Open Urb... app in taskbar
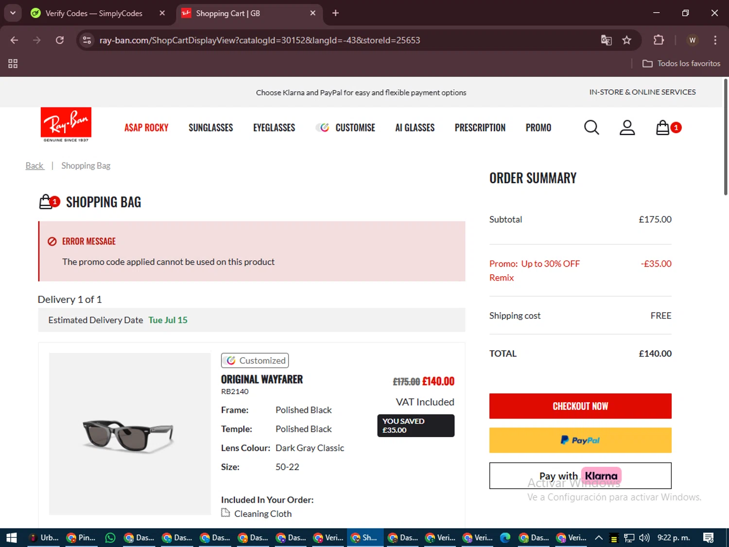The image size is (729, 547). tap(44, 538)
